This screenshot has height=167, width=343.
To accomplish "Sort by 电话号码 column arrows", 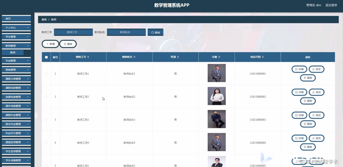I will pyautogui.click(x=263, y=57).
